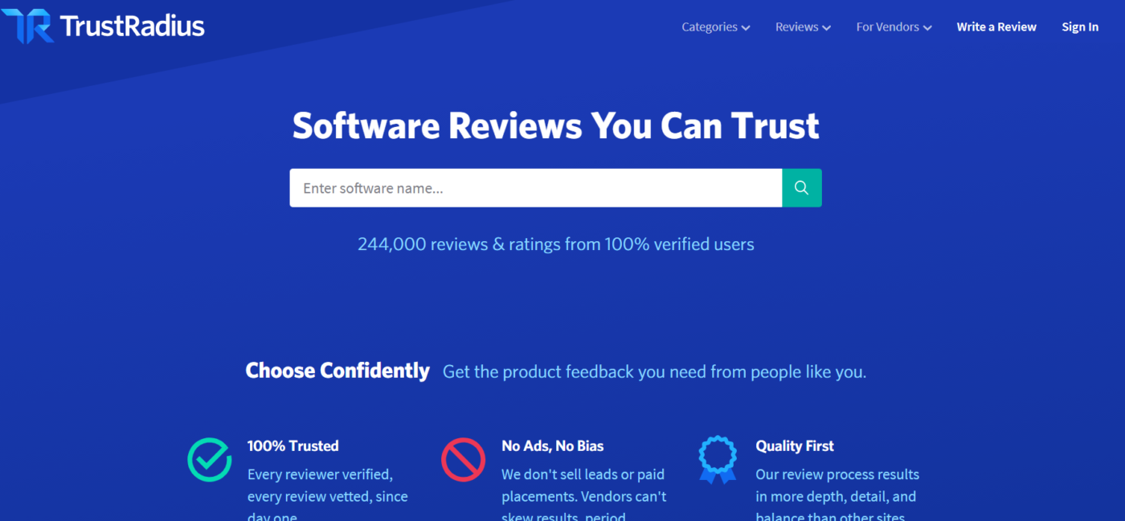Expand the Reviews dropdown chevron
Image resolution: width=1125 pixels, height=521 pixels.
826,28
